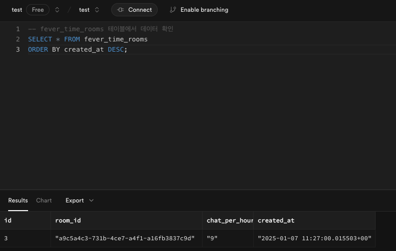Click Enable branching
Viewport: 396px width, 251px height.
pyautogui.click(x=199, y=10)
